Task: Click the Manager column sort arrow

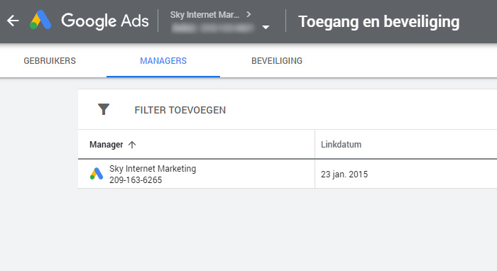Action: 132,145
